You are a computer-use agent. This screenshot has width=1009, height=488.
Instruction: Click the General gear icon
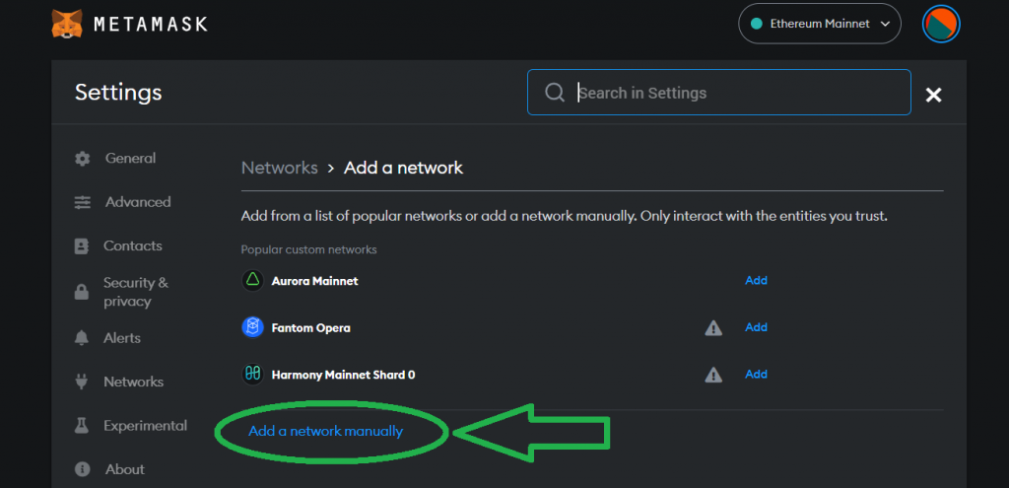click(x=83, y=159)
